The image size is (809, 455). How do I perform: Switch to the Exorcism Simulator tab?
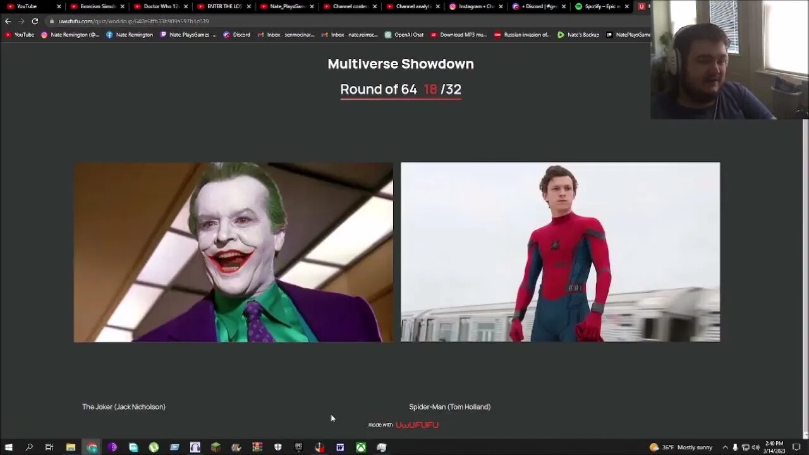98,6
